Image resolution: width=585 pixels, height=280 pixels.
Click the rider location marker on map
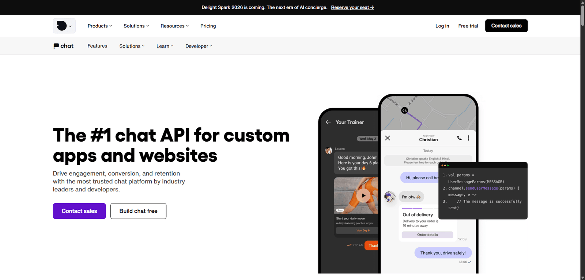[404, 110]
